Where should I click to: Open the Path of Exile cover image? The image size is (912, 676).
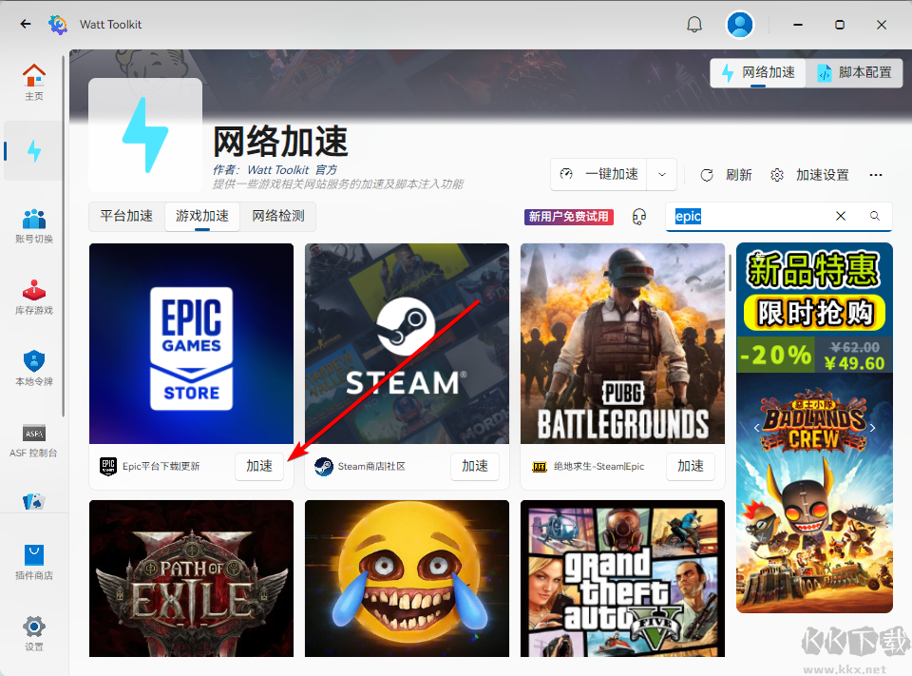point(191,579)
